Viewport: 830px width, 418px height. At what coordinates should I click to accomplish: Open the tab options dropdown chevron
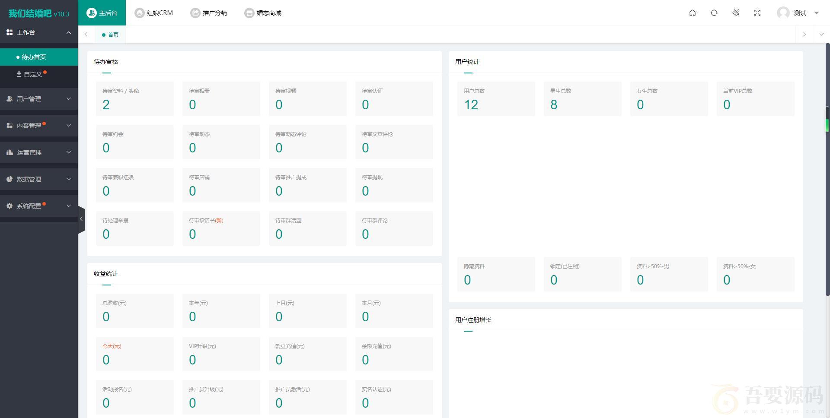coord(821,35)
